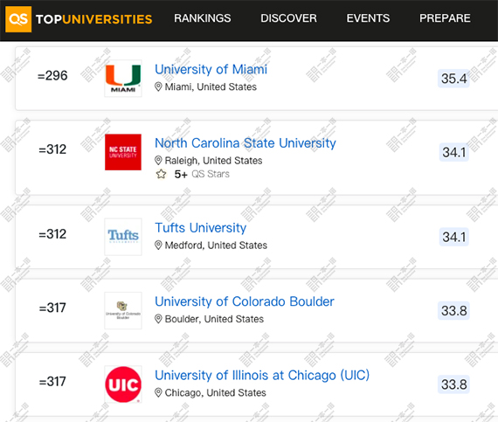Click the QS TopUniversities logo
This screenshot has height=422, width=498.
(79, 19)
